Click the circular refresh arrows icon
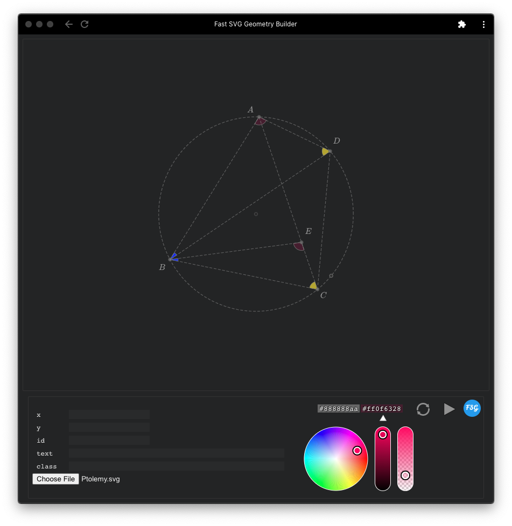 [x=423, y=409]
